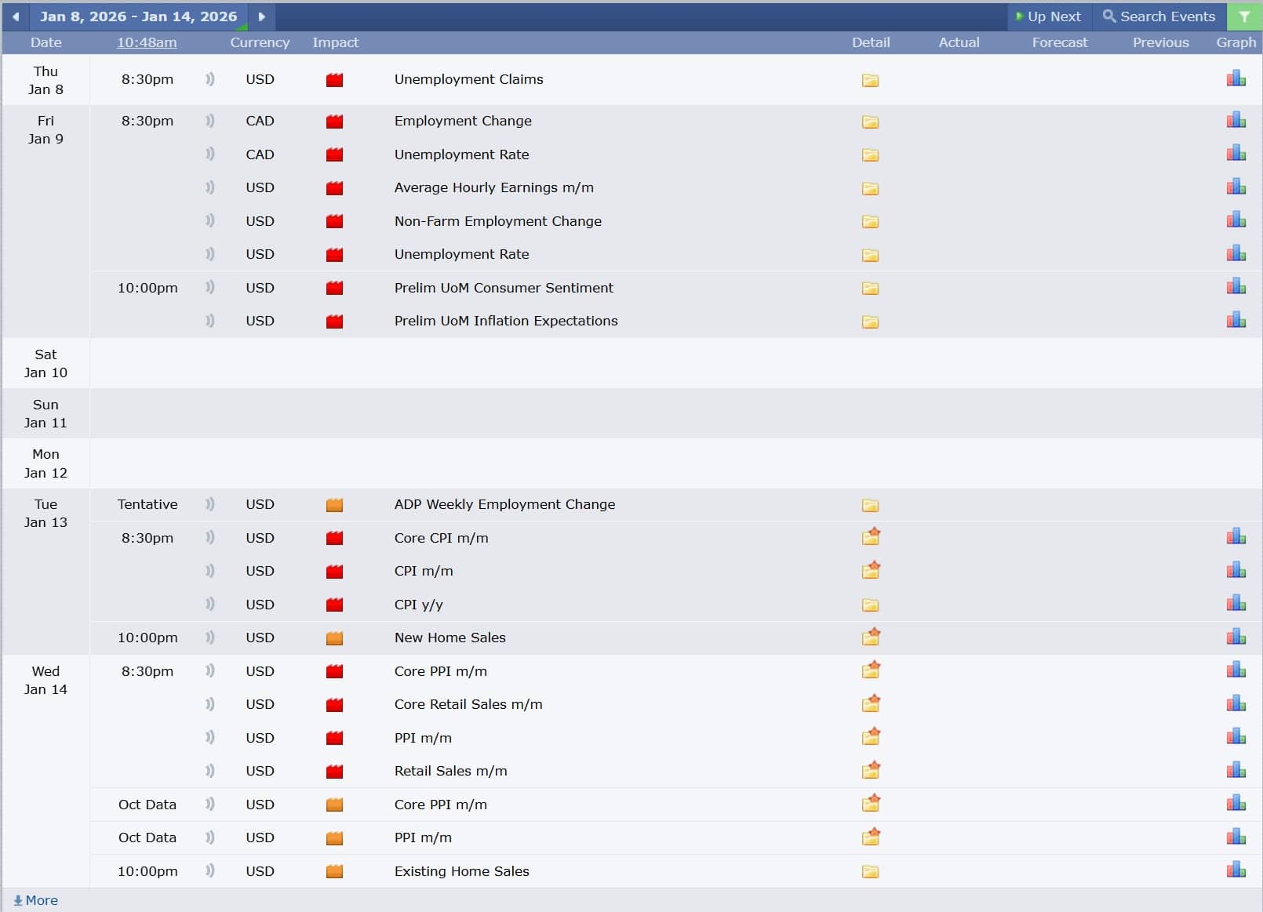Toggle sound alert for CPI y/y
This screenshot has height=912, width=1263.
[x=209, y=604]
